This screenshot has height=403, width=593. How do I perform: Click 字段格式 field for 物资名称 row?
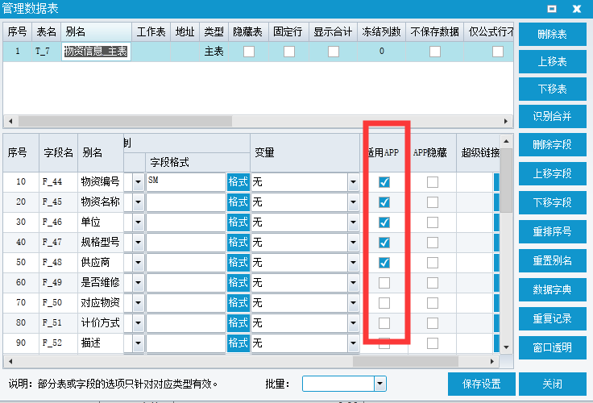pyautogui.click(x=185, y=202)
